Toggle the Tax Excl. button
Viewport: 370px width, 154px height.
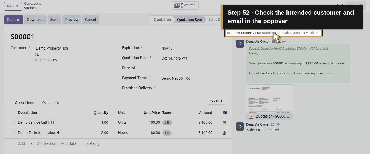216,101
